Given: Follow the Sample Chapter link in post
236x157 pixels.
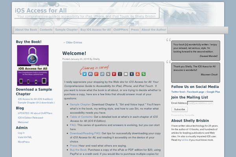Looking at the screenshot, I should pos(80,104).
